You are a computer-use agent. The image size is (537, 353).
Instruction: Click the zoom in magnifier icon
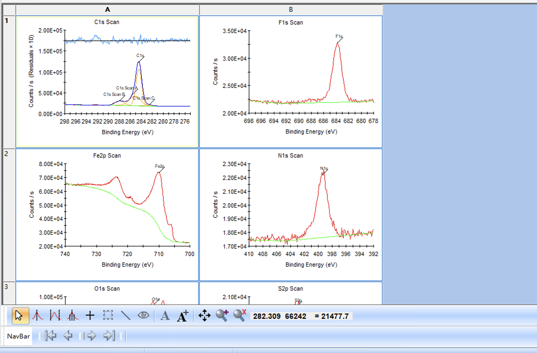tap(222, 316)
